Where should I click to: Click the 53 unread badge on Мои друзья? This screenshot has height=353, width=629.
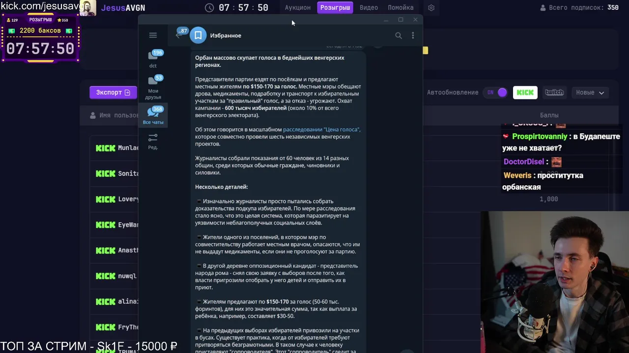click(x=158, y=77)
